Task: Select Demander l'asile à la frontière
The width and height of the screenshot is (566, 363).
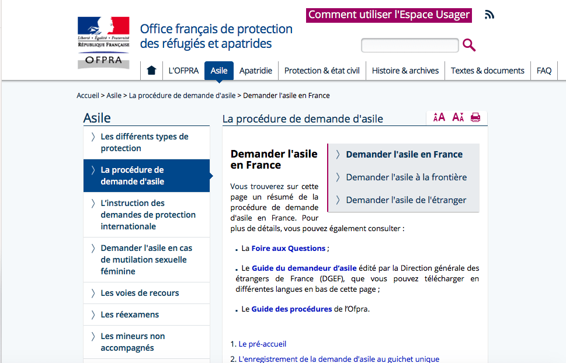Action: (406, 177)
